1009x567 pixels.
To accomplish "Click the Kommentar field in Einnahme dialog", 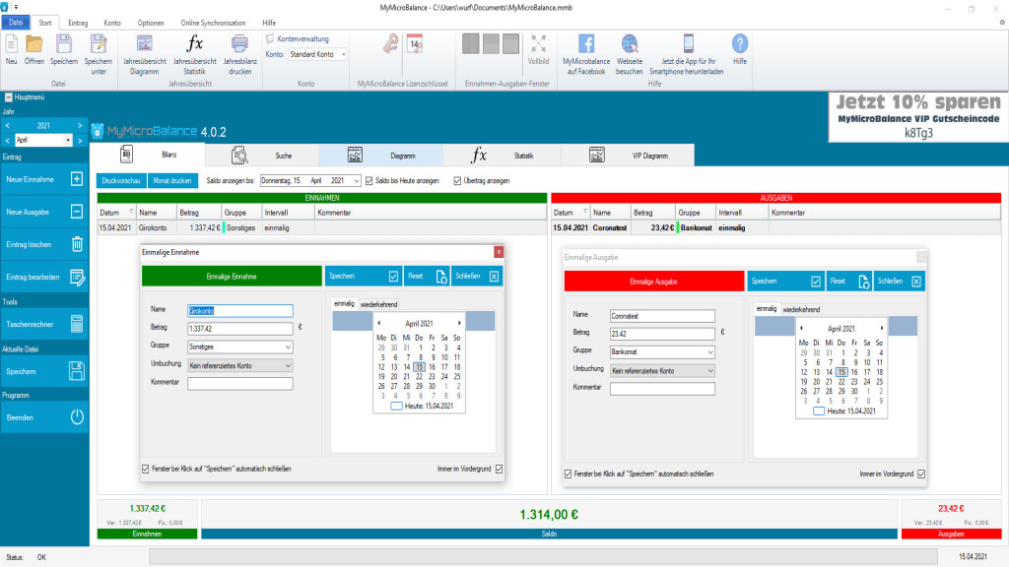I will tap(239, 382).
